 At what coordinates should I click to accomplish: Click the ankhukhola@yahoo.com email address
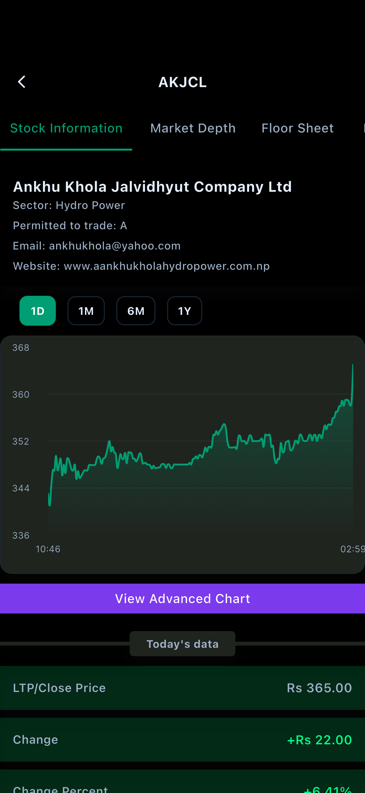coord(115,246)
